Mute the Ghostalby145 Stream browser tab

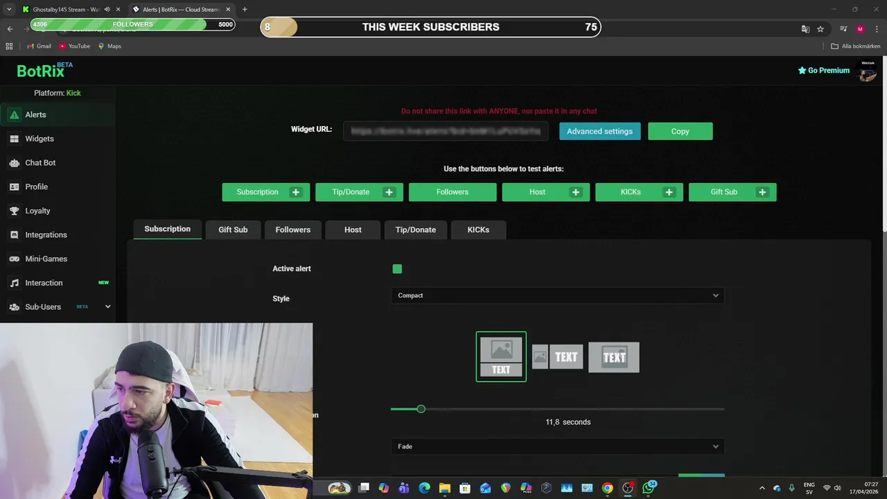pos(107,10)
